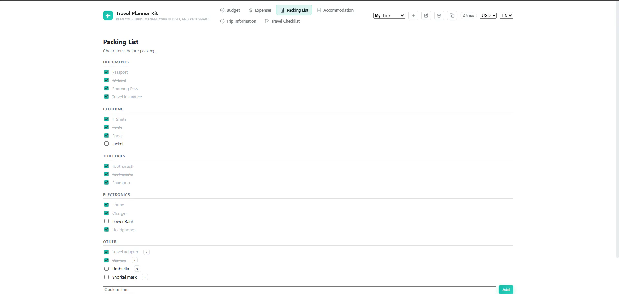The height and width of the screenshot is (294, 619).
Task: Check the Jacket checkbox
Action: [106, 144]
